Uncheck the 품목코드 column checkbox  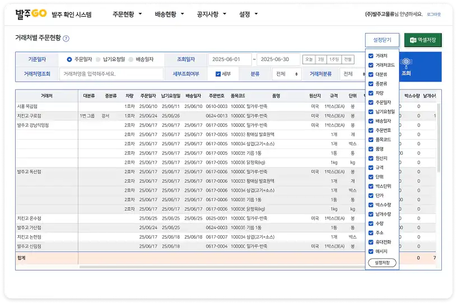point(371,140)
